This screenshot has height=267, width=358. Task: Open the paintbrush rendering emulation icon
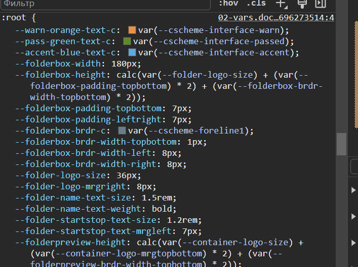click(302, 4)
